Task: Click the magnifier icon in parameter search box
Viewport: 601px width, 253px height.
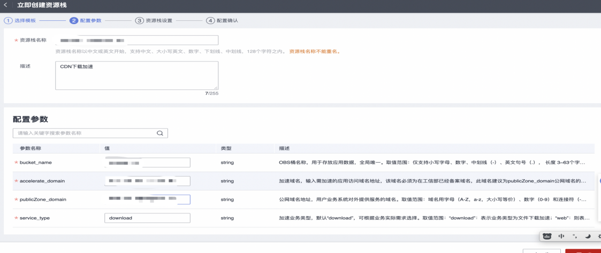Action: [x=159, y=133]
